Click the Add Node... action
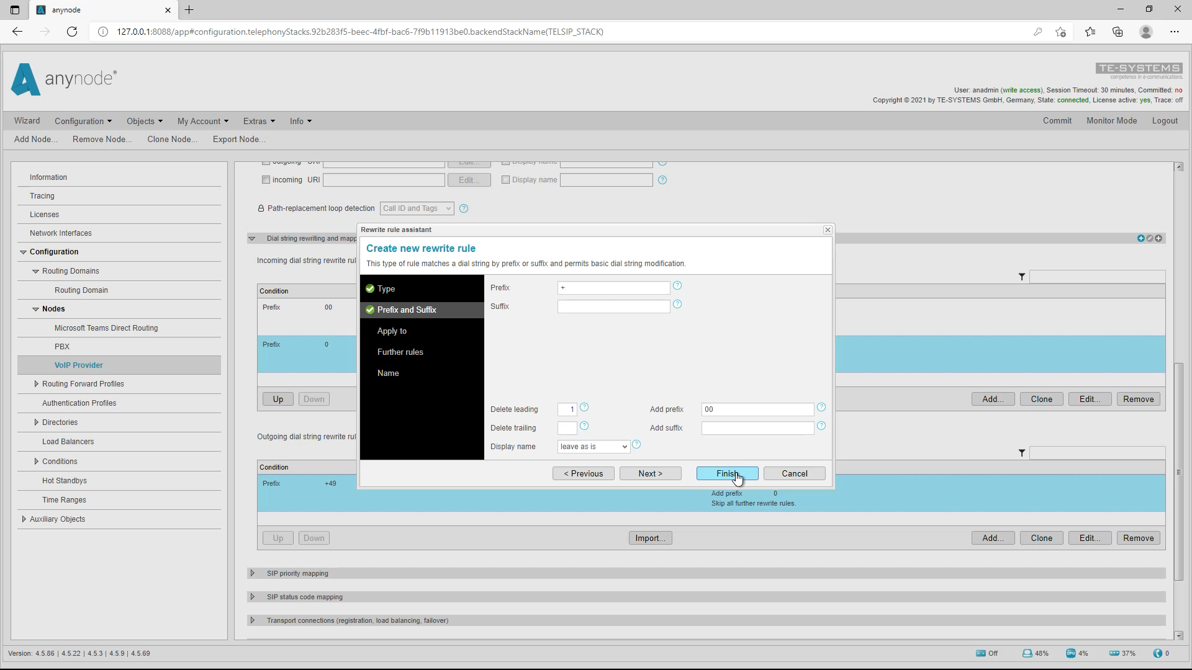This screenshot has height=670, width=1192. [35, 139]
